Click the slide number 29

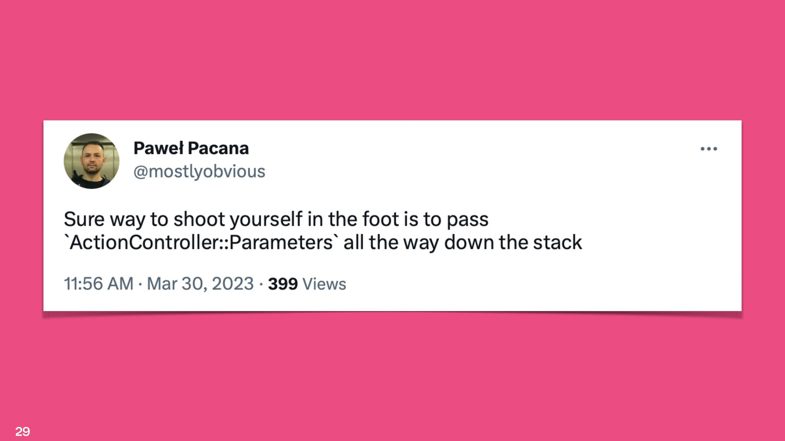click(x=22, y=431)
